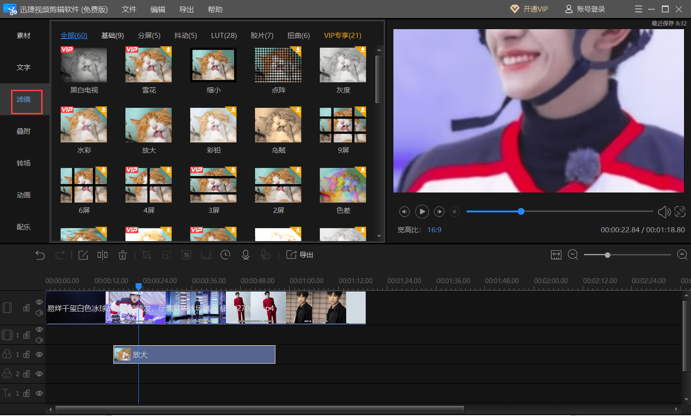Open the voice-over microphone tool
691x416 pixels.
point(246,255)
